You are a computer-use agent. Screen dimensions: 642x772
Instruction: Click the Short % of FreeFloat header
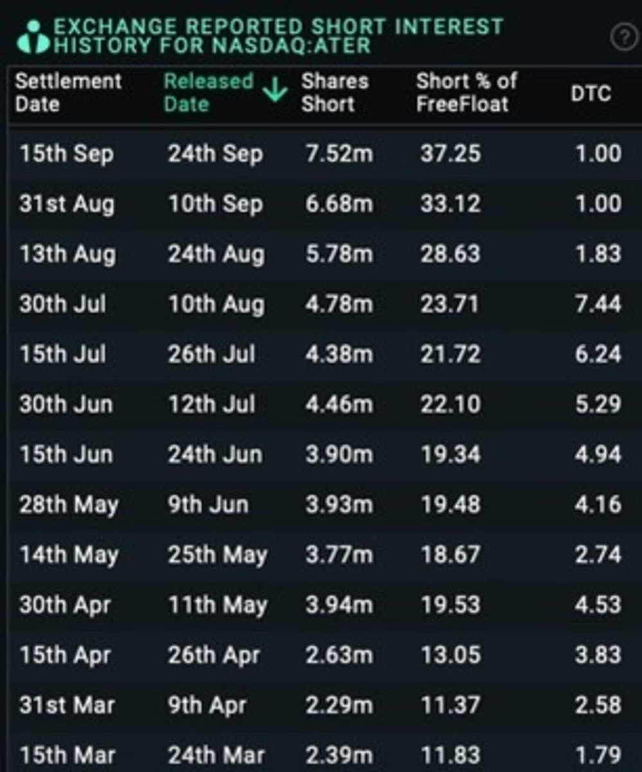coord(466,93)
